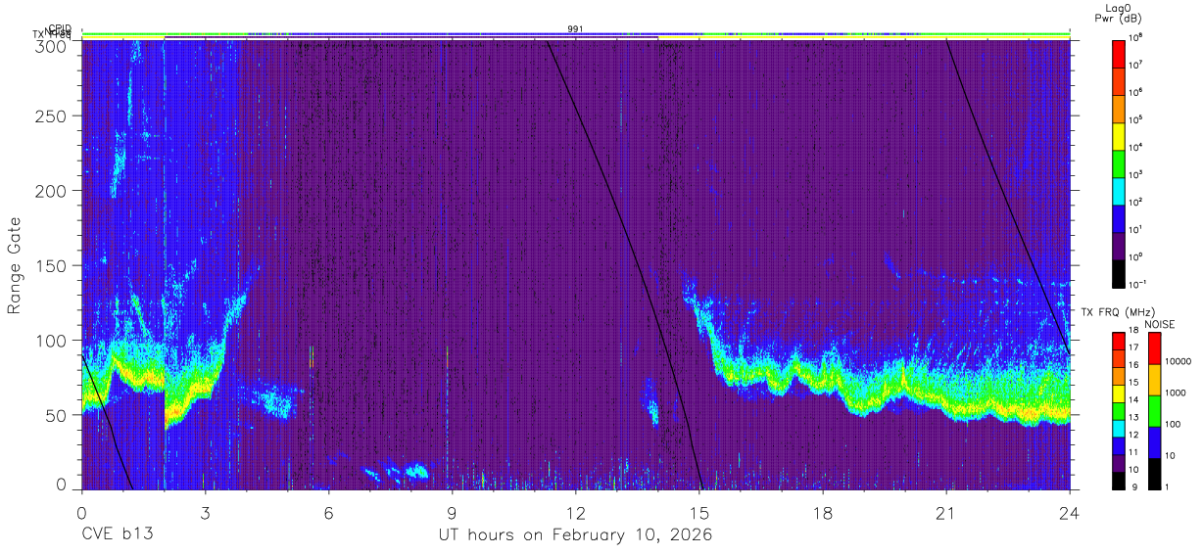
Task: Click the '9' label on the TX FRQ scale
Action: pyautogui.click(x=1133, y=486)
